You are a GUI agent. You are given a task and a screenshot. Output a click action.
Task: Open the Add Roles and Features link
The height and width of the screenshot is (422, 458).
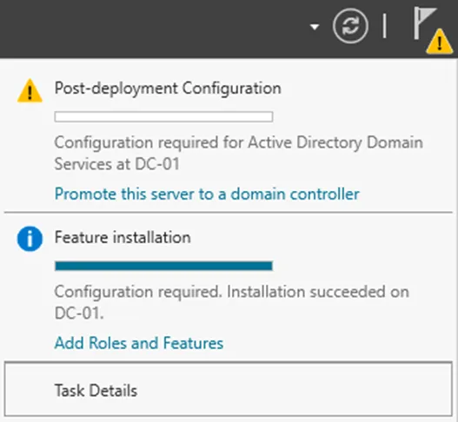[139, 343]
